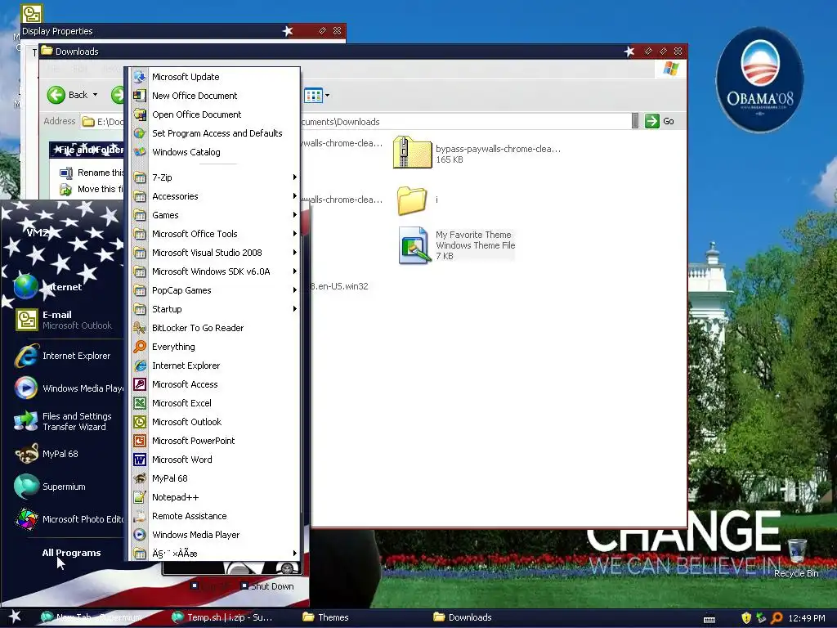Expand the 7-Zip submenu
Viewport: 837px width, 628px height.
(x=215, y=177)
